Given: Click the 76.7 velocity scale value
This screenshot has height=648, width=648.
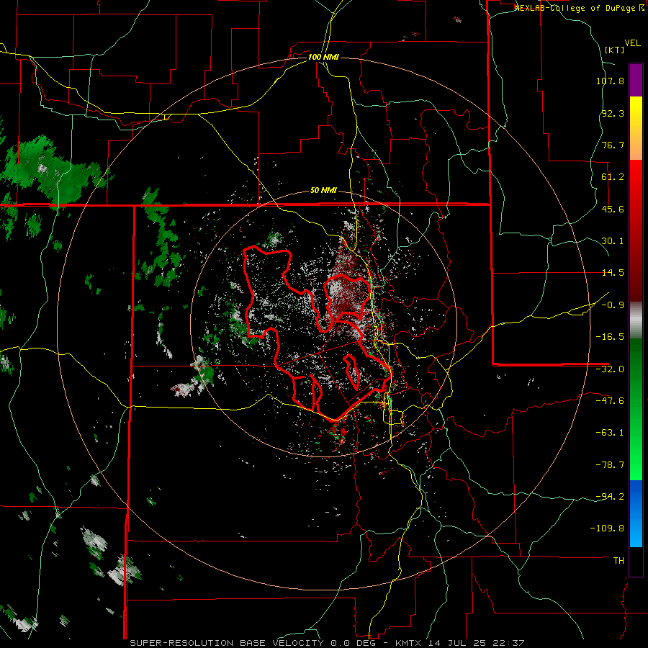Looking at the screenshot, I should [x=613, y=145].
